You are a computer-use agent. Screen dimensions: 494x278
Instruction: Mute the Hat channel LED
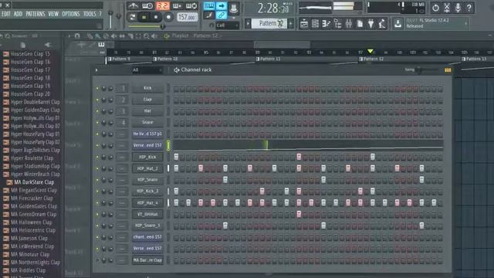click(x=97, y=111)
